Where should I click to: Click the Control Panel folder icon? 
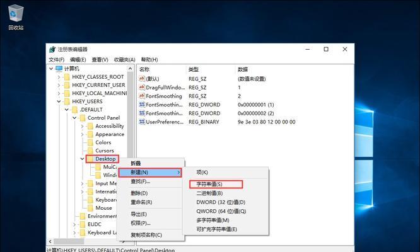[83, 118]
